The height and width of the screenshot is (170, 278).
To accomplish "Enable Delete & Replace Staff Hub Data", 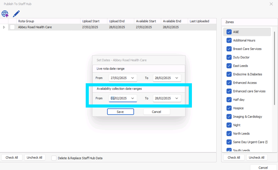I will point(54,158).
